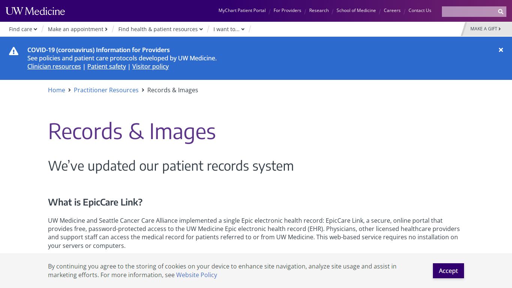
Task: Click the search magnifier icon
Action: [500, 12]
